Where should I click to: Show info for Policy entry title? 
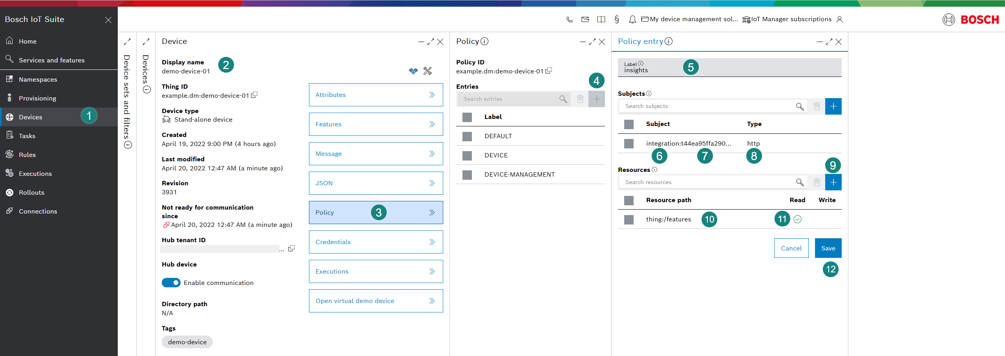coord(669,41)
